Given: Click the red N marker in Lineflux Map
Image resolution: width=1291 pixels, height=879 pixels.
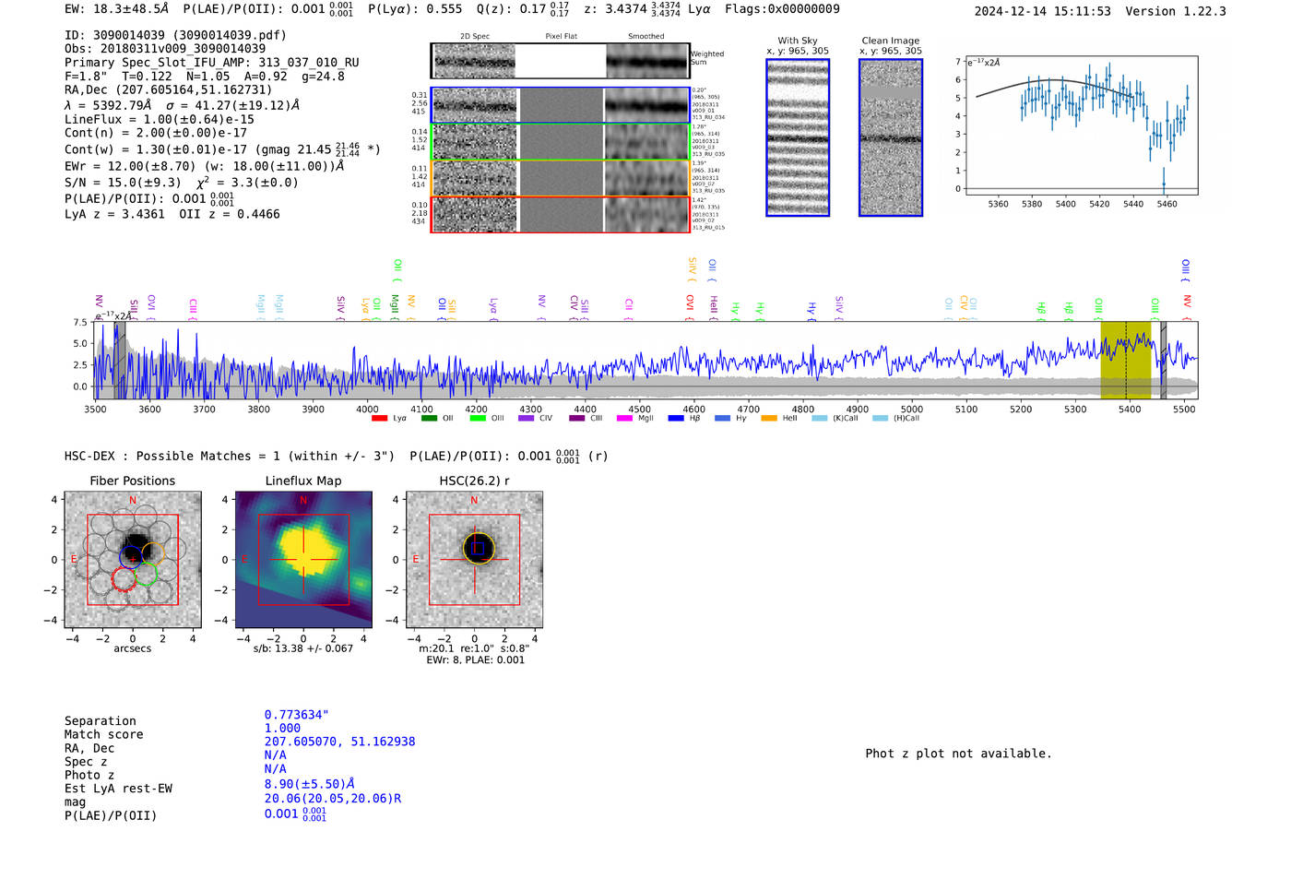Looking at the screenshot, I should point(303,501).
